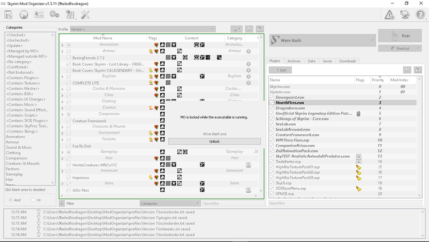Image resolution: width=429 pixels, height=242 pixels.
Task: Toggle checkbox for Creature Framework mod
Action: (69, 121)
